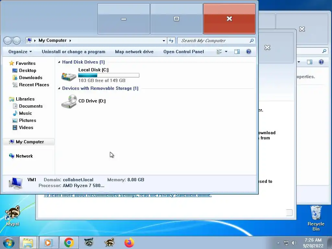Click My Computer address path text
This screenshot has height=249, width=332.
click(53, 41)
